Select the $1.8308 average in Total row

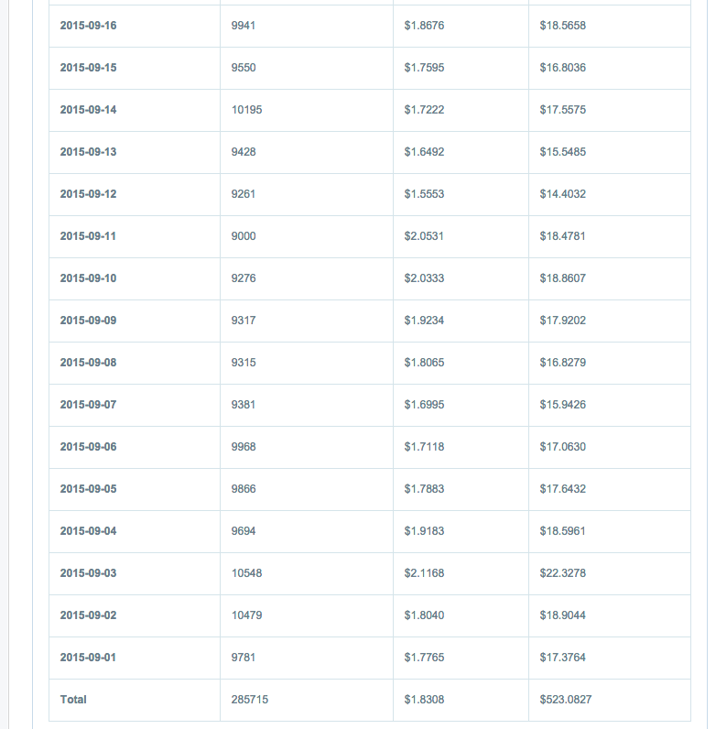point(424,700)
